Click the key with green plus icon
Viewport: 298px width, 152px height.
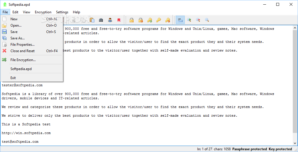click(150, 20)
